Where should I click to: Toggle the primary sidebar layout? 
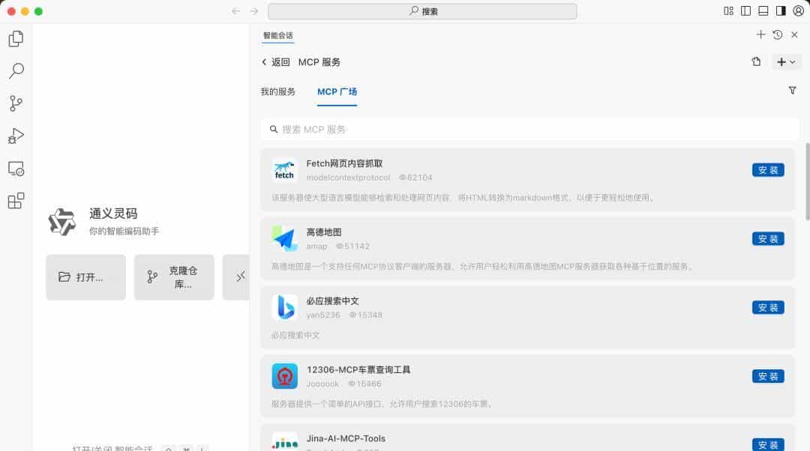[x=744, y=10]
